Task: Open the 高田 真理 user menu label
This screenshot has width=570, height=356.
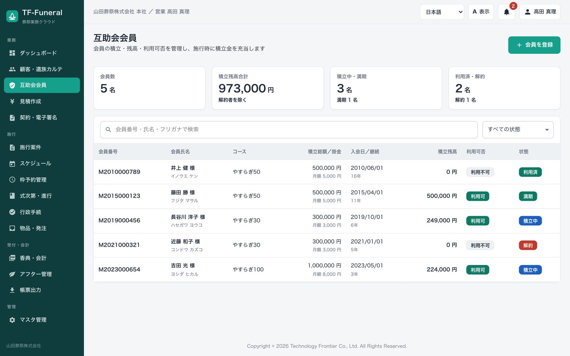Action: click(545, 12)
